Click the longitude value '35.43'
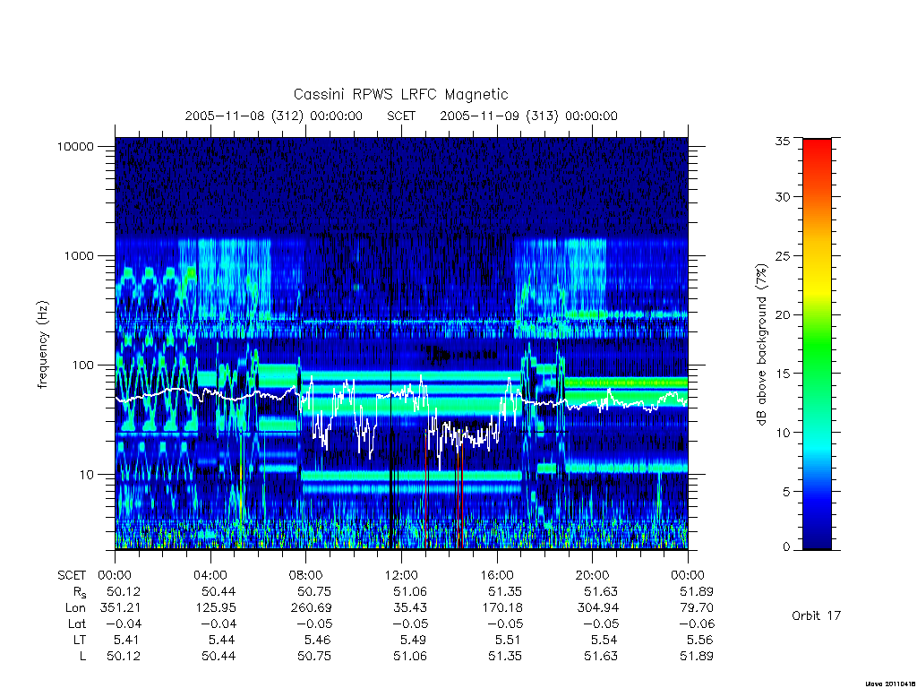 tap(410, 608)
